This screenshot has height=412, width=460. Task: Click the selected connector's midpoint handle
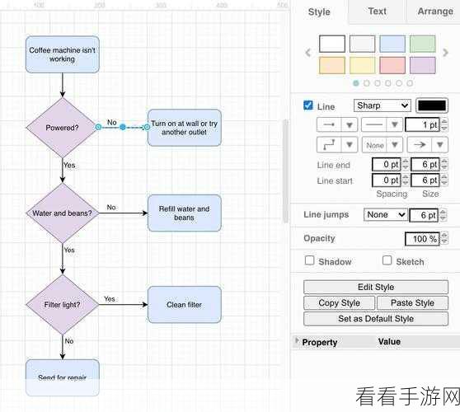pyautogui.click(x=123, y=127)
